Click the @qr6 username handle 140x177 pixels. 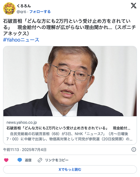click(21, 12)
